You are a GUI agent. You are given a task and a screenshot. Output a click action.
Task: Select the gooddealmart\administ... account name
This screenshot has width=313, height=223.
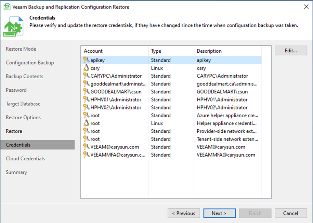tap(119, 84)
